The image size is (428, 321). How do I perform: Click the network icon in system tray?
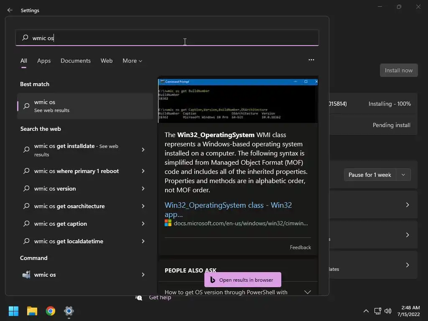tap(377, 311)
